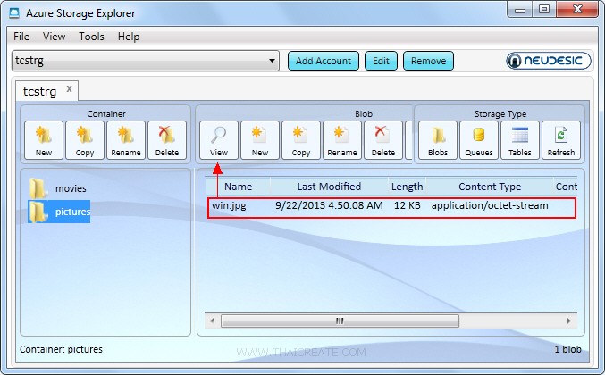Switch storage type to Blobs
The width and height of the screenshot is (605, 375).
(438, 140)
